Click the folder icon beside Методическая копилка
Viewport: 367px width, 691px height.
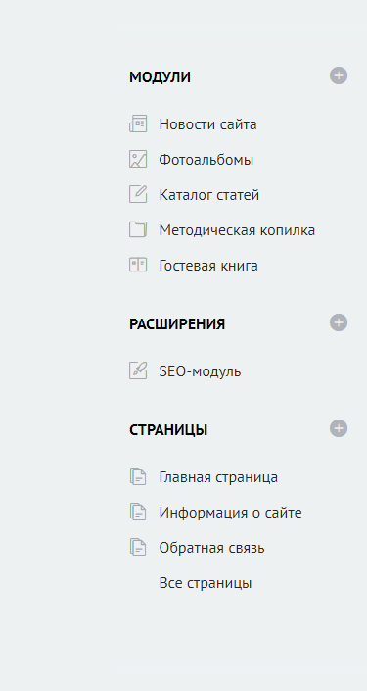[138, 229]
